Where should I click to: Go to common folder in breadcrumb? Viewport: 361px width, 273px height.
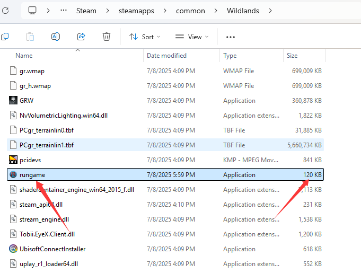pyautogui.click(x=190, y=11)
